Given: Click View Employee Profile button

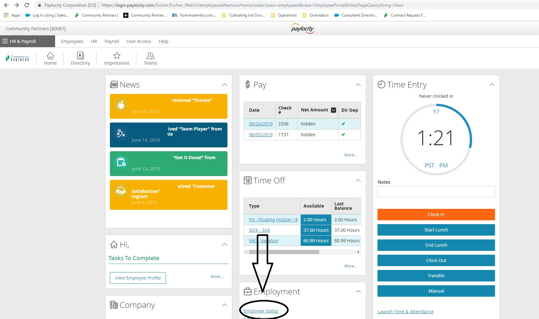Looking at the screenshot, I should [138, 278].
